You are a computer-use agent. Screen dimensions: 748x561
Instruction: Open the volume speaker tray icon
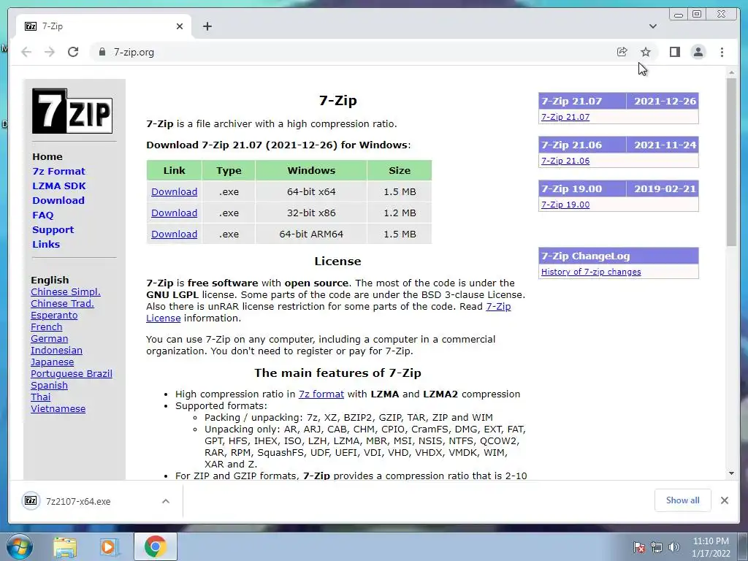click(673, 547)
